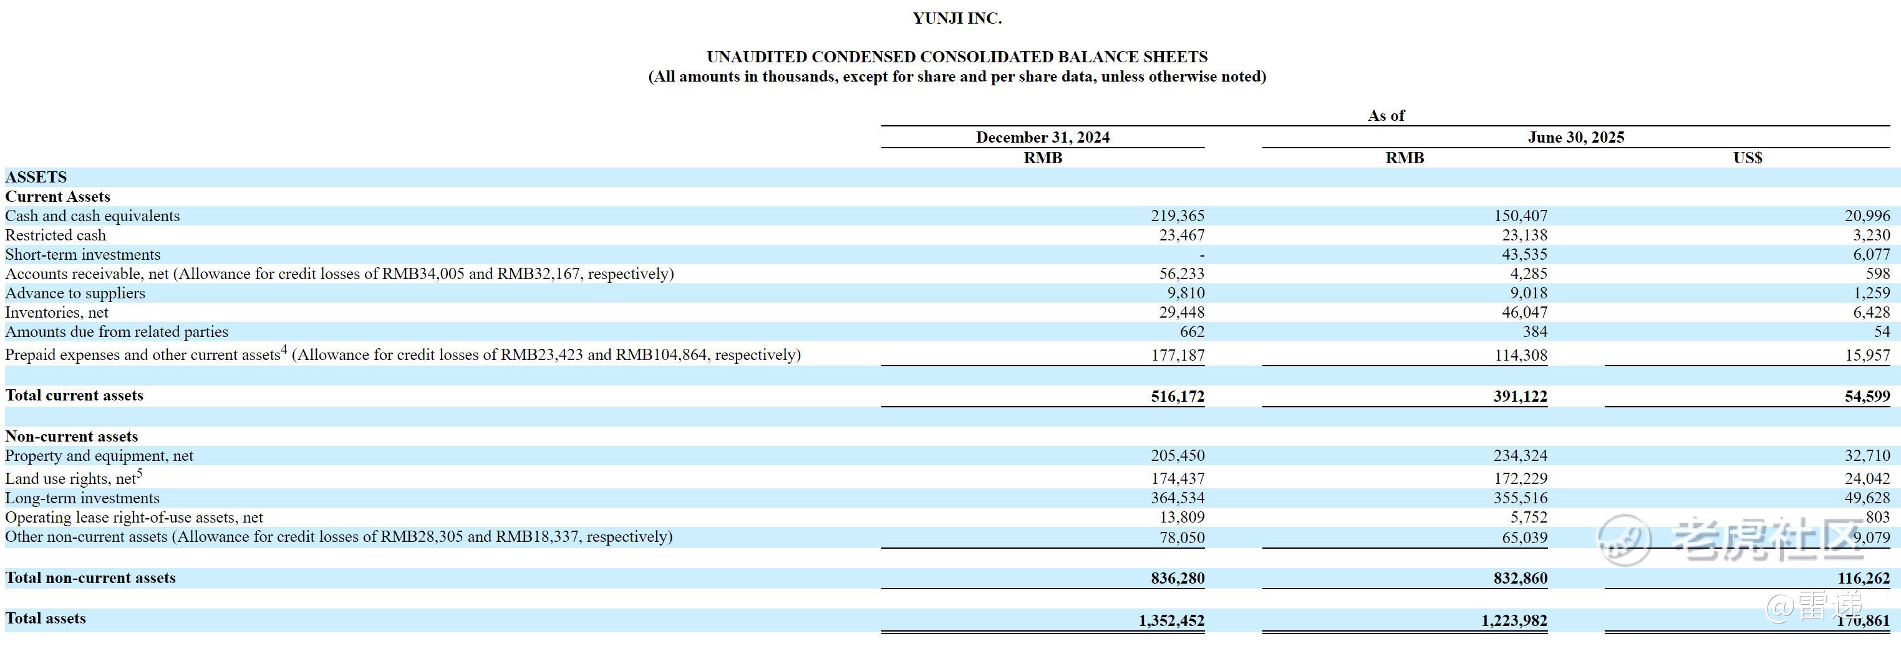Viewport: 1901px width, 649px height.
Task: Click the US$ column header
Action: [1748, 158]
